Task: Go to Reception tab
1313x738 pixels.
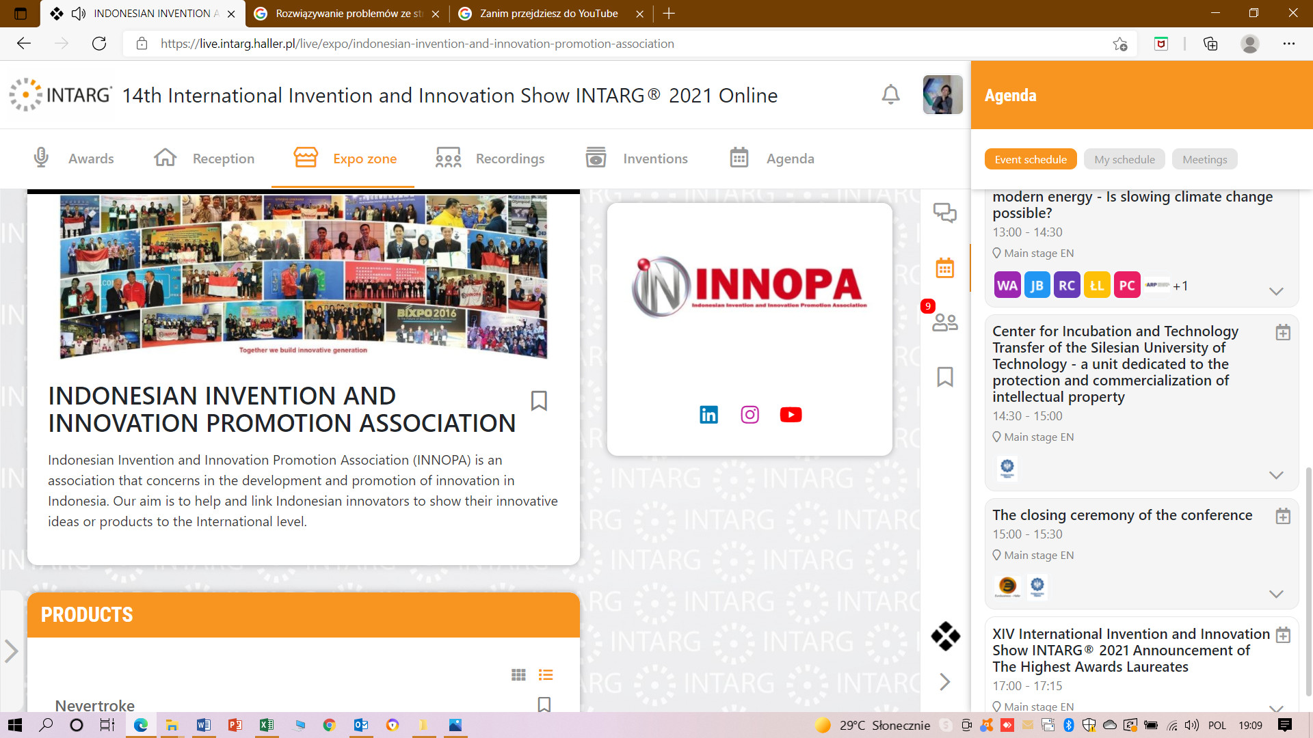Action: pyautogui.click(x=204, y=159)
